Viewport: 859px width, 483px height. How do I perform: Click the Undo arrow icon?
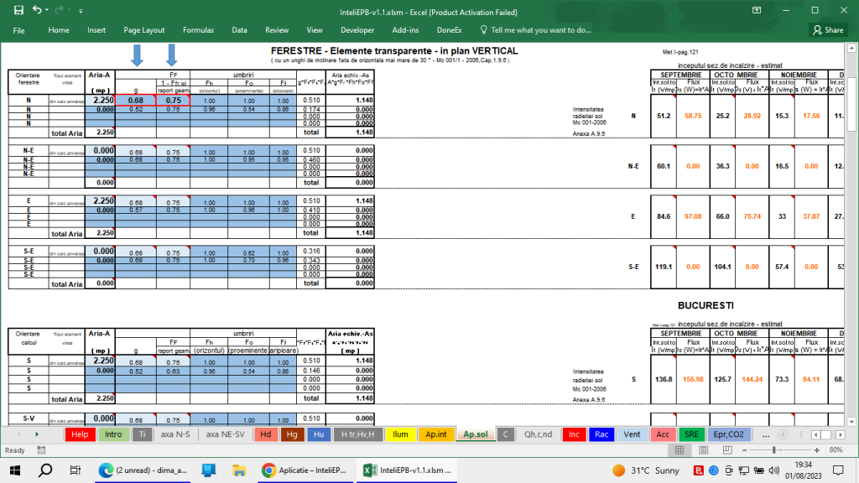37,10
